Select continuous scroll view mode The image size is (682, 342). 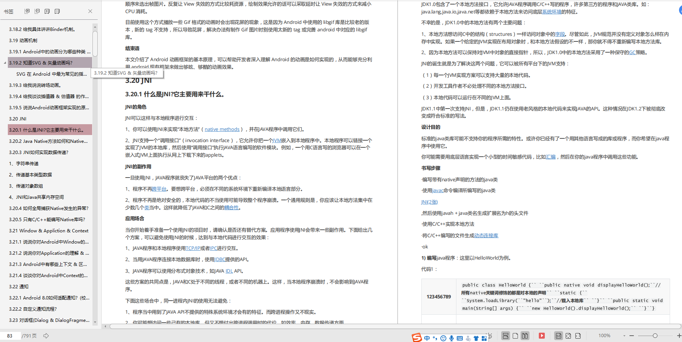pyautogui.click(x=505, y=336)
